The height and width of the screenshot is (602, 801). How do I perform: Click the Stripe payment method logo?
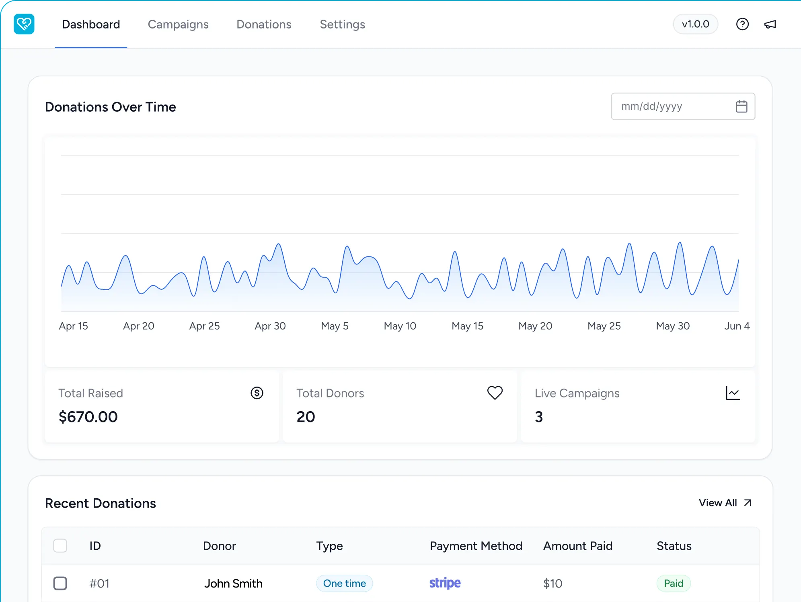point(445,583)
